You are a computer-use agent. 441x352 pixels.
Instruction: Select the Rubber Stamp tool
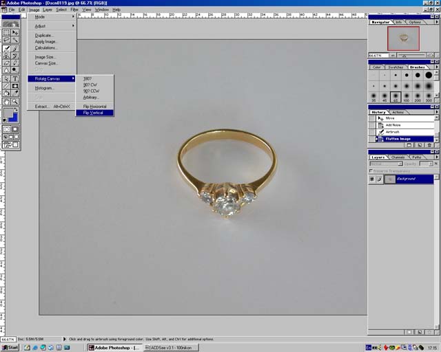click(x=6, y=56)
